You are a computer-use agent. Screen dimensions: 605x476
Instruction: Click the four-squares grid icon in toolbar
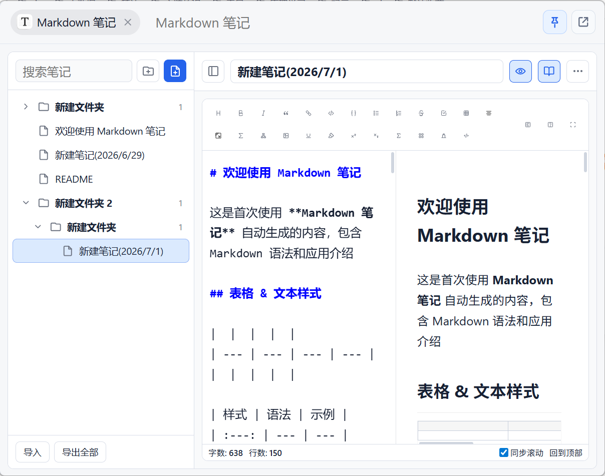[421, 136]
